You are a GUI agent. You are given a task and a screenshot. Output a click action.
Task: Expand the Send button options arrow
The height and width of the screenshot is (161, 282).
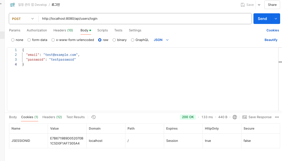(276, 19)
